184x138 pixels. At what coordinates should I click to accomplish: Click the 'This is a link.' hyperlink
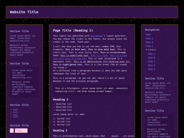tap(99, 56)
